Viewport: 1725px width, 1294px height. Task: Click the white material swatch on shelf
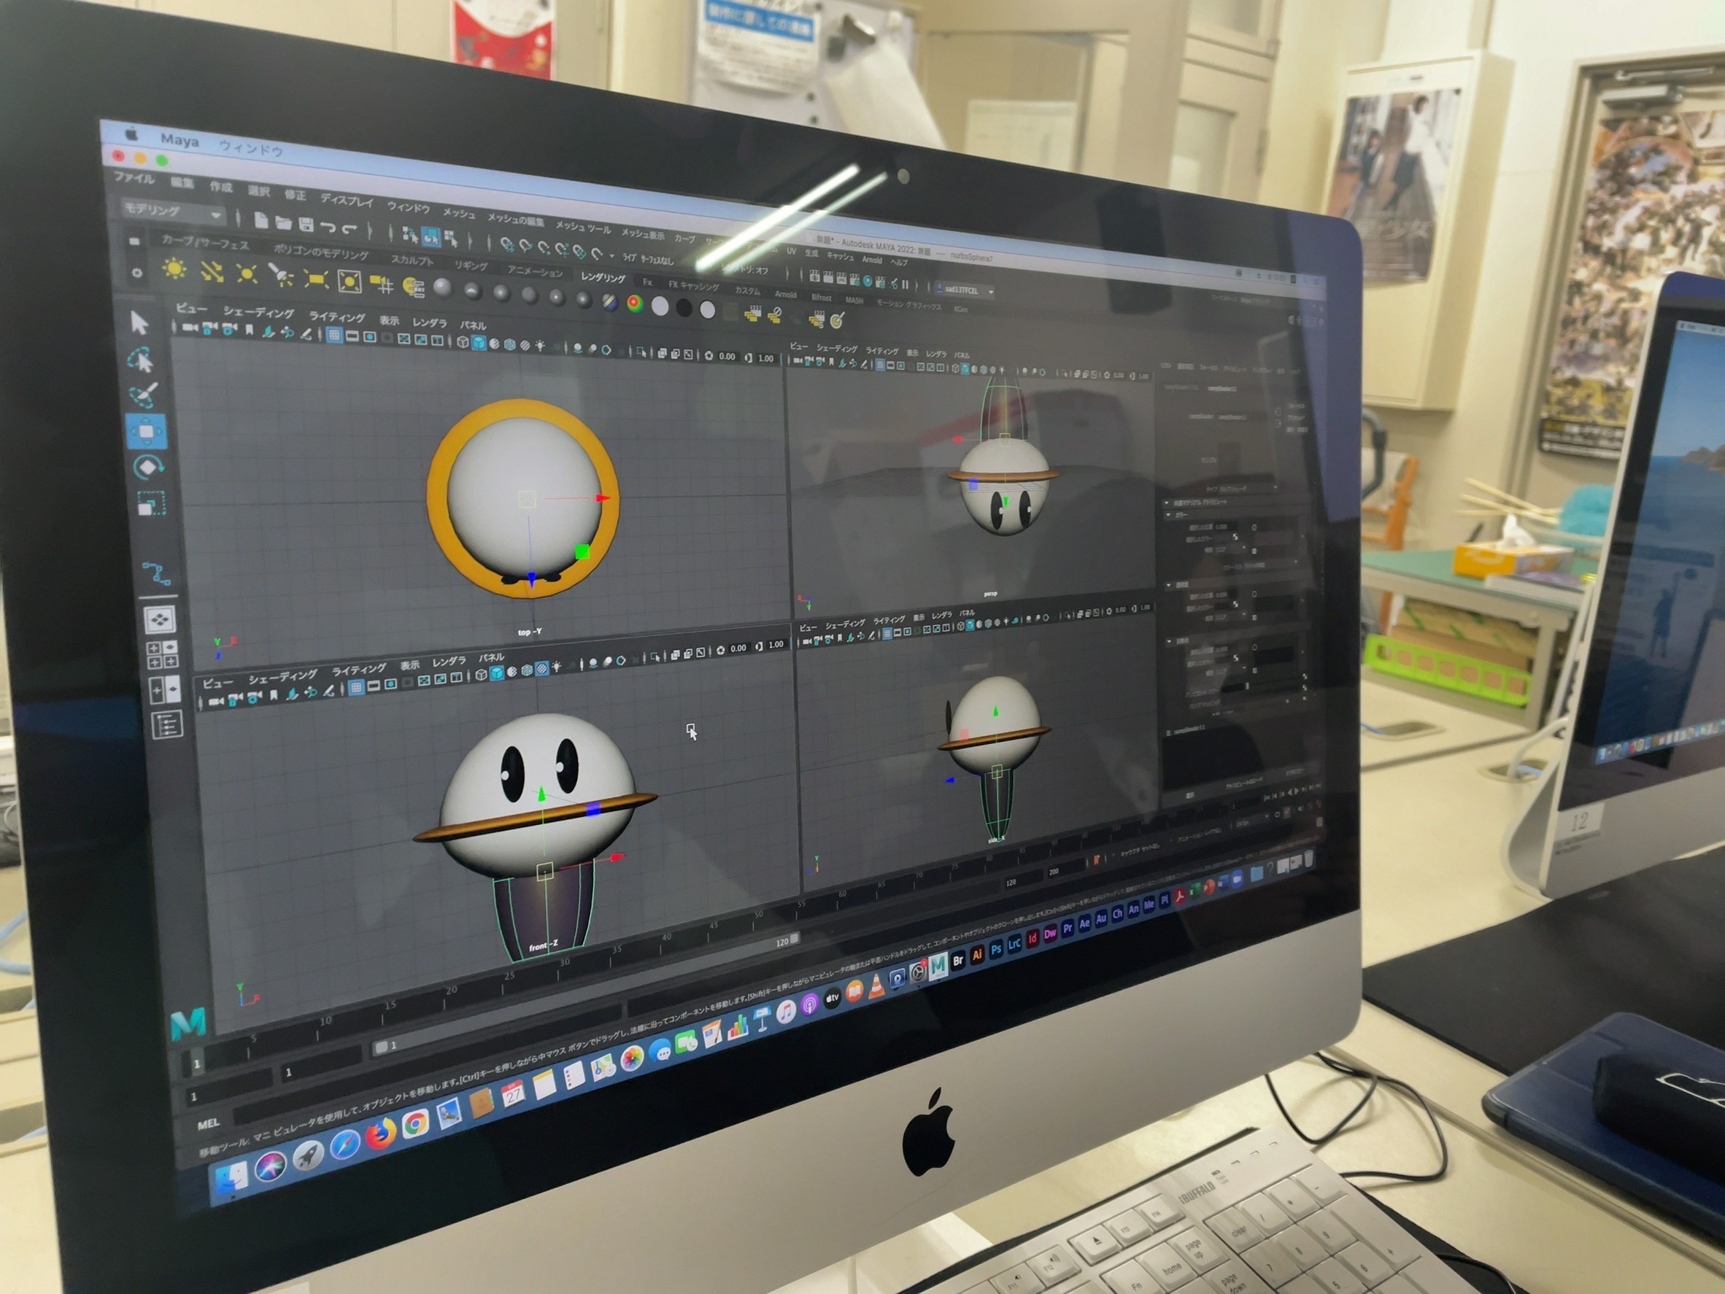click(x=660, y=306)
